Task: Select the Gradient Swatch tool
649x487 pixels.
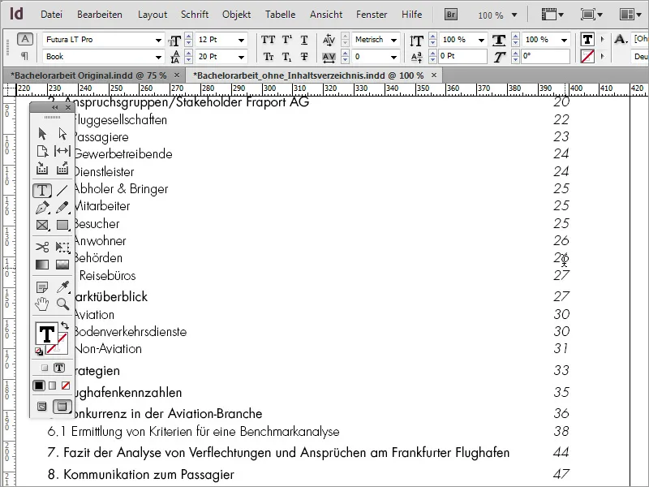Action: click(42, 265)
